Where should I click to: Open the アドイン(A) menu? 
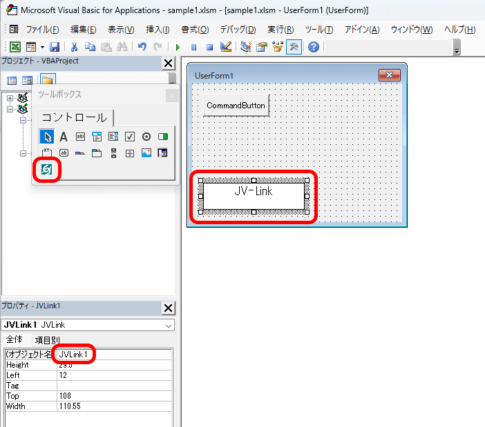[362, 30]
